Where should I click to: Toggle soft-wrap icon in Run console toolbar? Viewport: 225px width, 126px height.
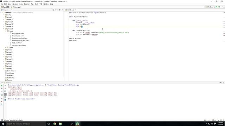5,91
